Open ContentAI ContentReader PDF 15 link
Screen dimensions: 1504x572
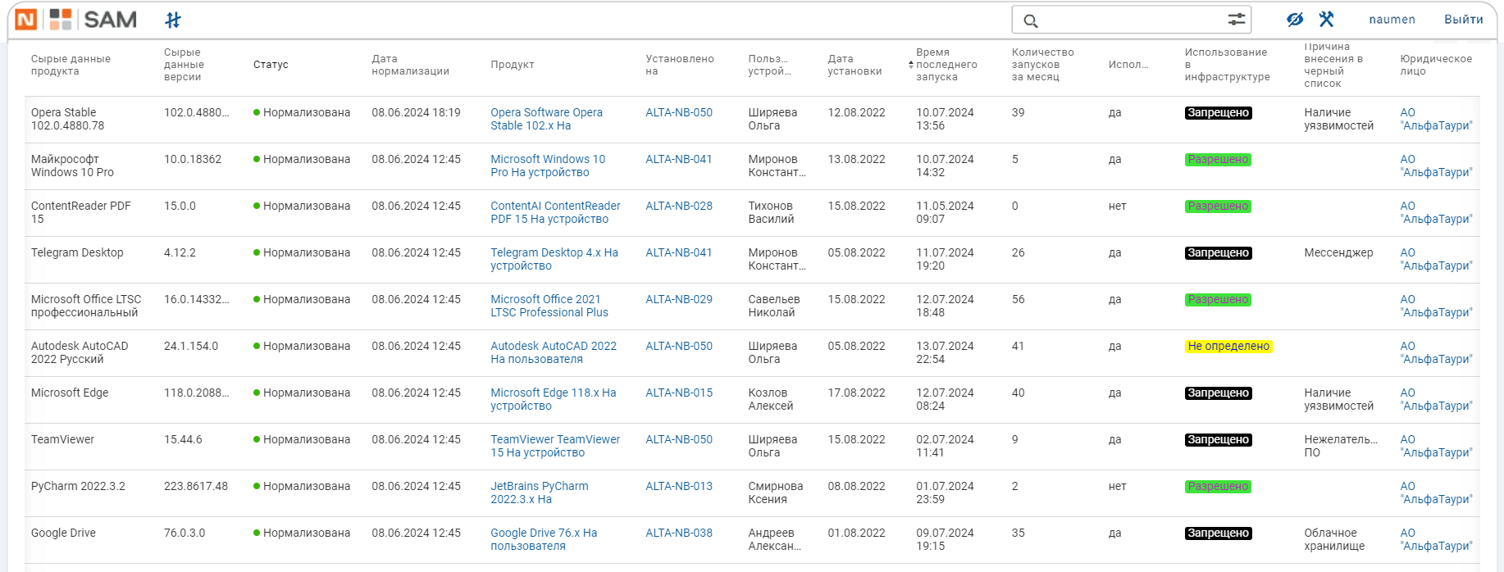(555, 212)
